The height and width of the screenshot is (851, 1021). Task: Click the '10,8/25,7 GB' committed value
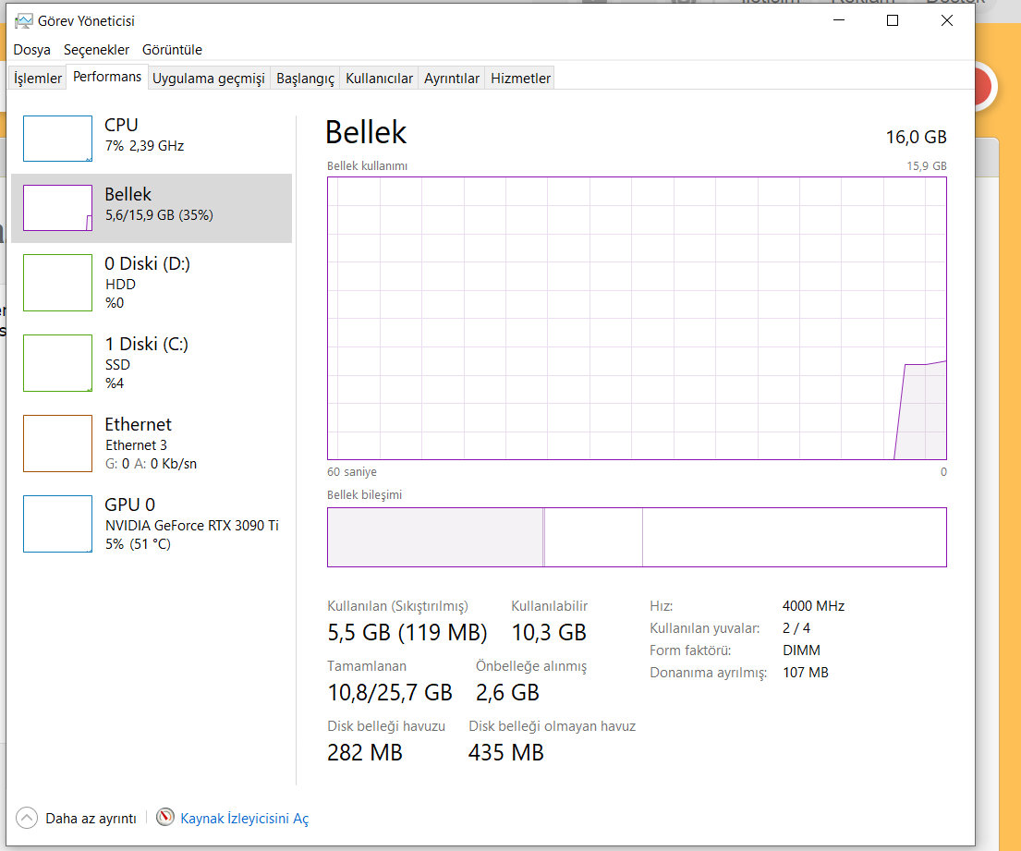pyautogui.click(x=389, y=692)
